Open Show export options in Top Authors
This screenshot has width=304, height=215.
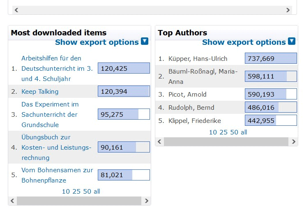click(244, 42)
